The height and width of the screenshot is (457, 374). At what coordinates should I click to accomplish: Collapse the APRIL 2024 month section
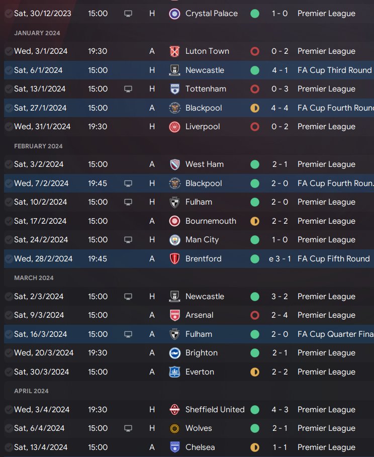click(31, 391)
